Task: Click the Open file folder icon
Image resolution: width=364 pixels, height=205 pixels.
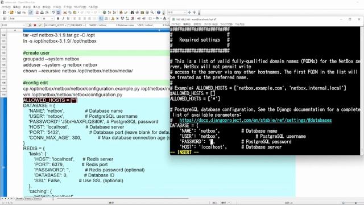Action: (11, 13)
